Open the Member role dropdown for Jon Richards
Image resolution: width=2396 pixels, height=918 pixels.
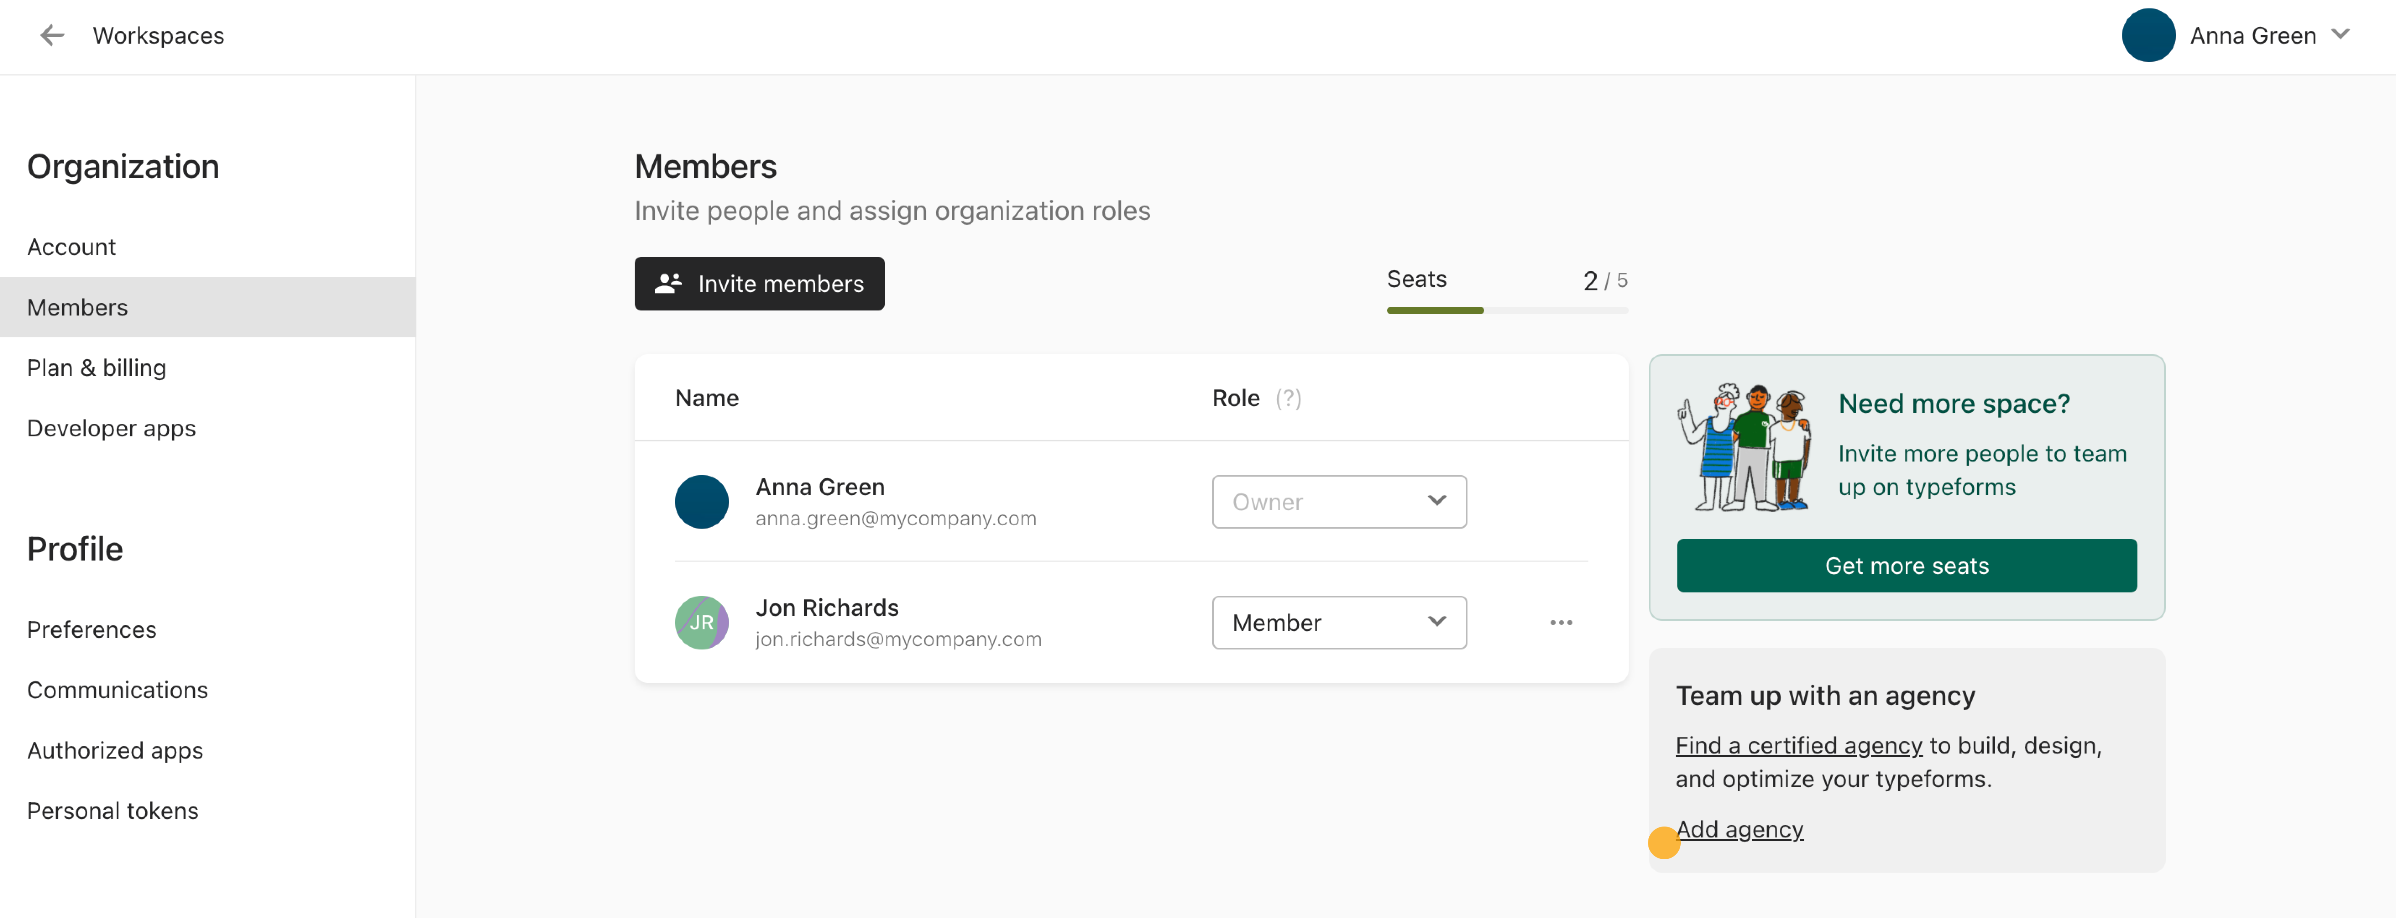(x=1339, y=623)
